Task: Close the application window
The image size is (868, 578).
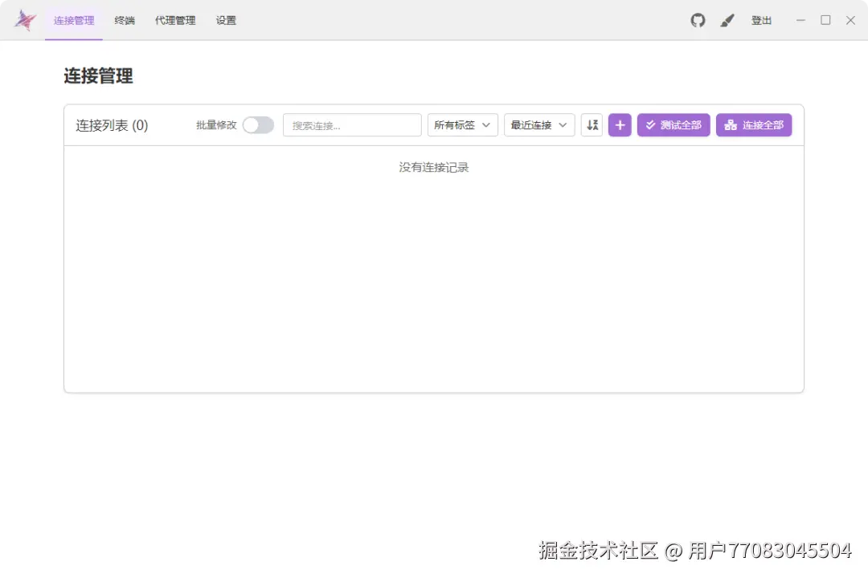Action: [850, 20]
